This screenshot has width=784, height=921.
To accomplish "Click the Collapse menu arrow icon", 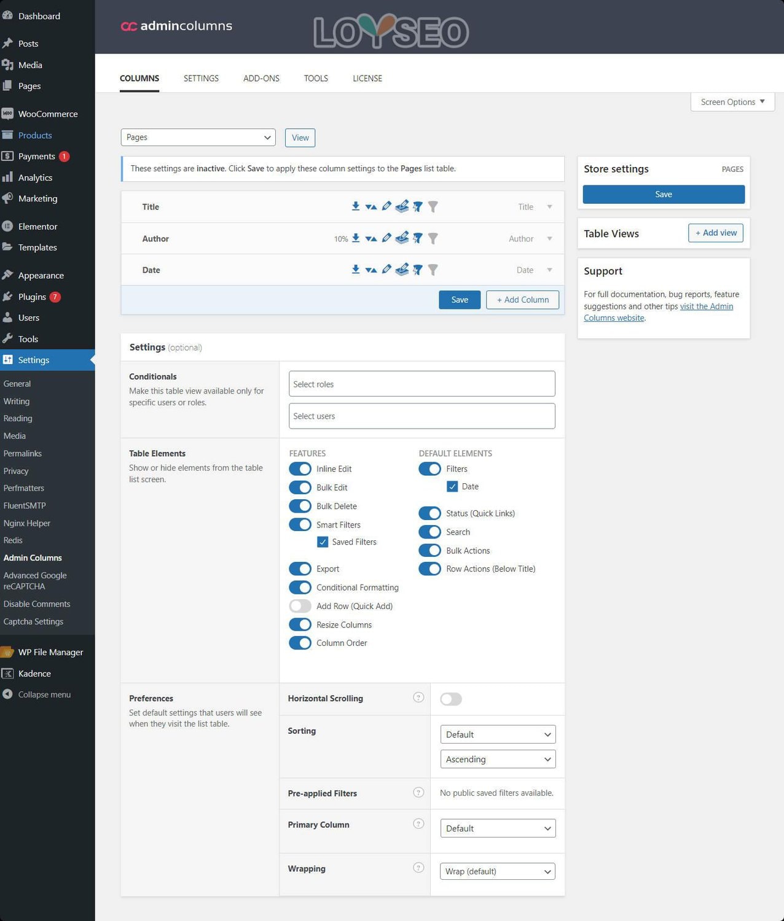I will coord(7,694).
